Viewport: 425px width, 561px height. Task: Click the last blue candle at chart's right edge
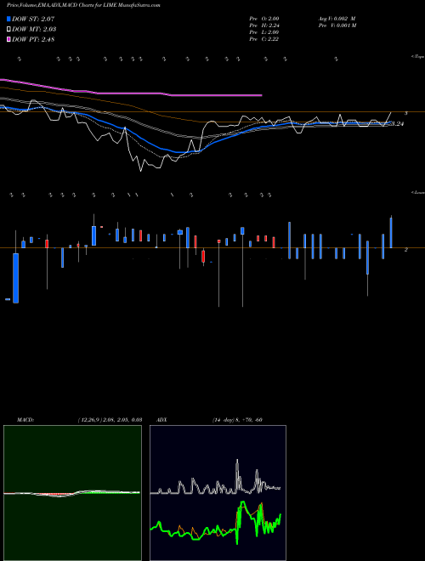tap(391, 233)
